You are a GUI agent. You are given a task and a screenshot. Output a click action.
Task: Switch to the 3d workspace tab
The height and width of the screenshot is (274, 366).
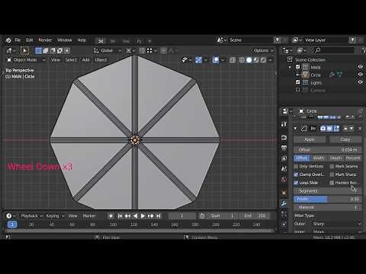101,40
